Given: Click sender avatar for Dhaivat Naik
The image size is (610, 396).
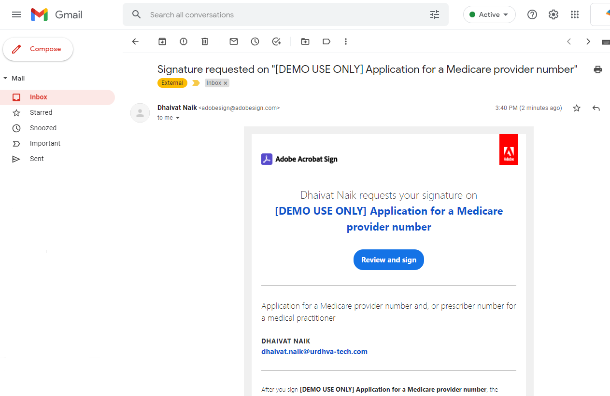Looking at the screenshot, I should (x=140, y=113).
